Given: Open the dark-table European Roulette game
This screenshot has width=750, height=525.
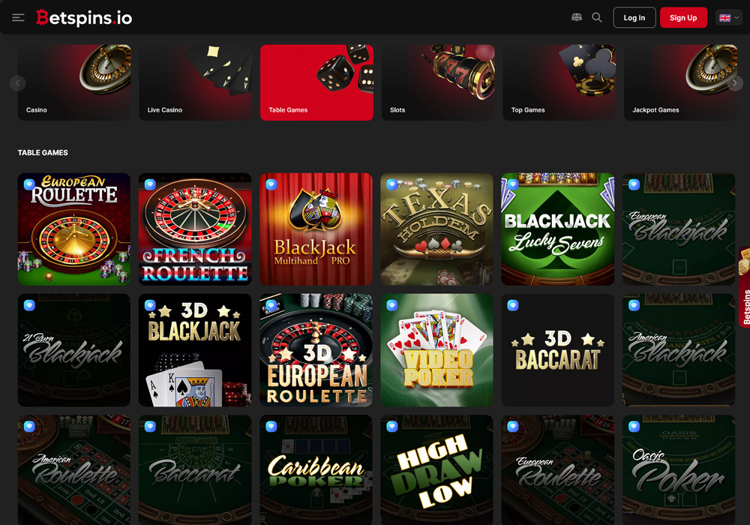Looking at the screenshot, I should (x=558, y=470).
